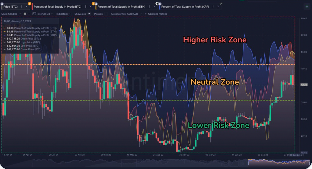Open the gray color swatch picker
The image size is (312, 169).
pyautogui.click(x=25, y=14)
